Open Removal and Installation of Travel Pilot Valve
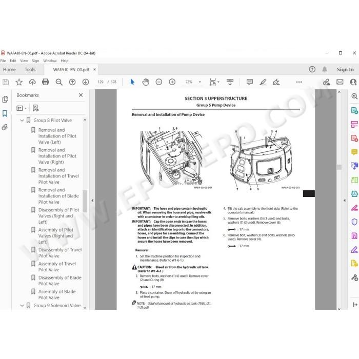The image size is (359, 359). 58,176
